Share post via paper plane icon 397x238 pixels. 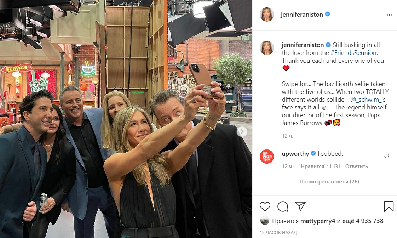point(300,206)
